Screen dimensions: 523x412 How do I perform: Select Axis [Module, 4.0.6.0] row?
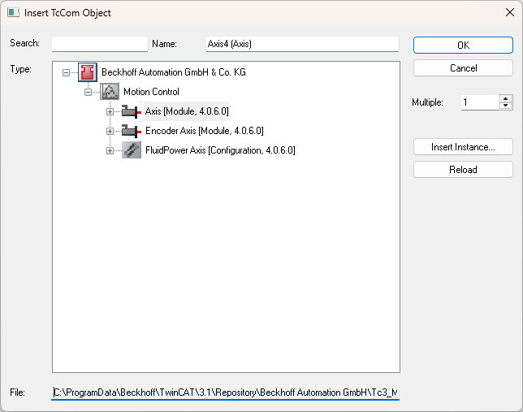[x=187, y=111]
